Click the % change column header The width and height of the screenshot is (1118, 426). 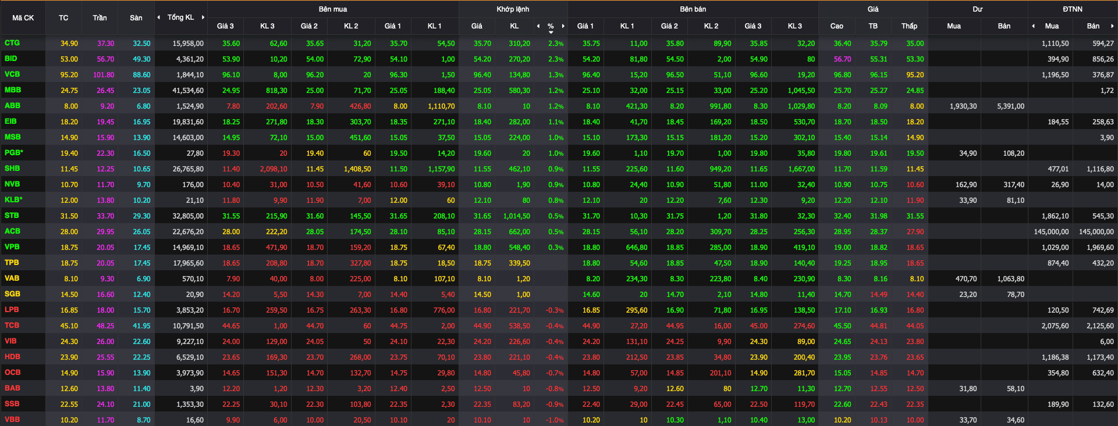[551, 26]
